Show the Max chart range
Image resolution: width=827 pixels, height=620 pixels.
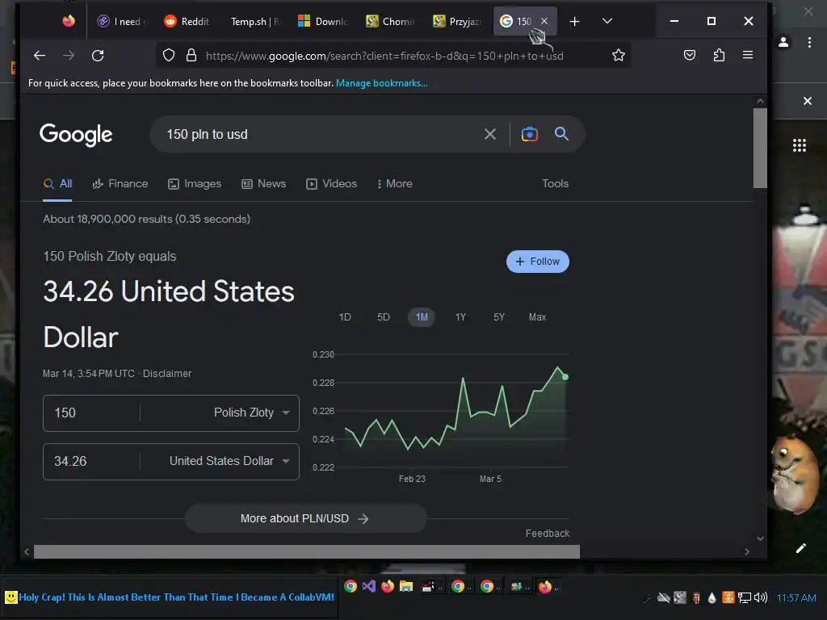coord(537,317)
